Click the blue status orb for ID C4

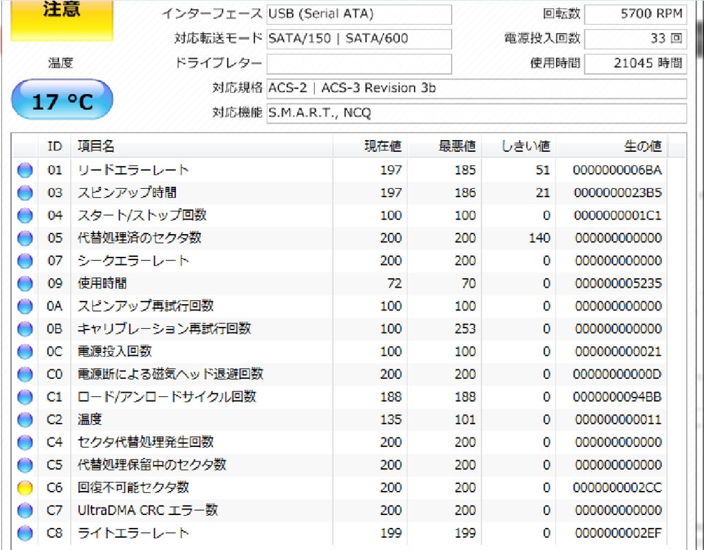[x=25, y=442]
